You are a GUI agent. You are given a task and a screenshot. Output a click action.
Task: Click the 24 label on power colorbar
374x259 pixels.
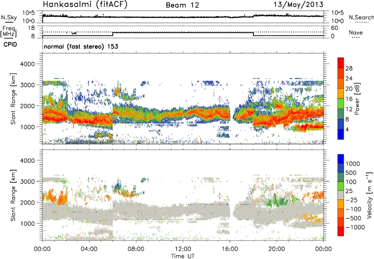(x=349, y=79)
